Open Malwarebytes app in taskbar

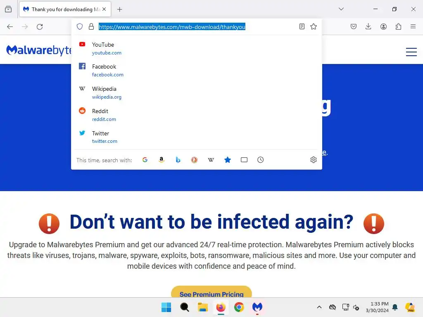click(257, 307)
